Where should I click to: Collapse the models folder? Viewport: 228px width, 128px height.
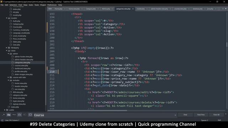[6, 18]
